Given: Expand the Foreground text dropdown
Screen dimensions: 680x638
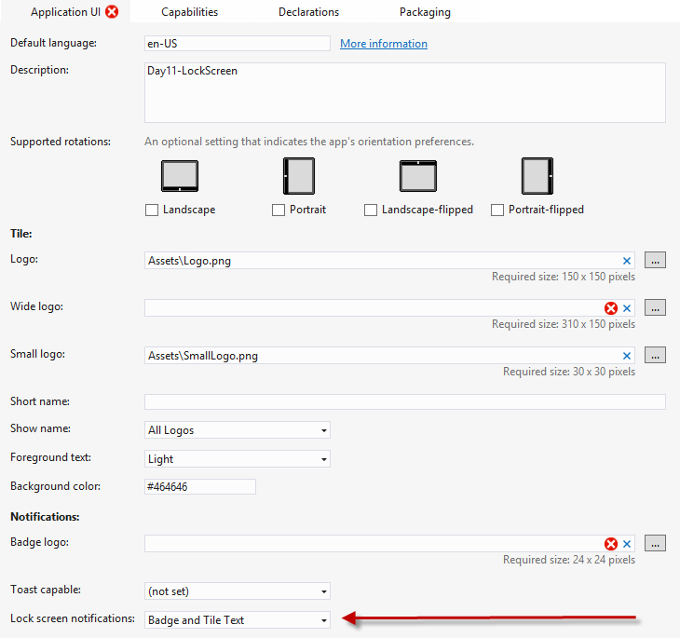Looking at the screenshot, I should (x=237, y=459).
